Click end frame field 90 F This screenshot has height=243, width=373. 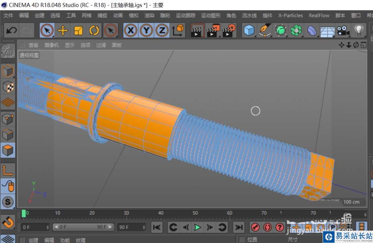coord(132,227)
